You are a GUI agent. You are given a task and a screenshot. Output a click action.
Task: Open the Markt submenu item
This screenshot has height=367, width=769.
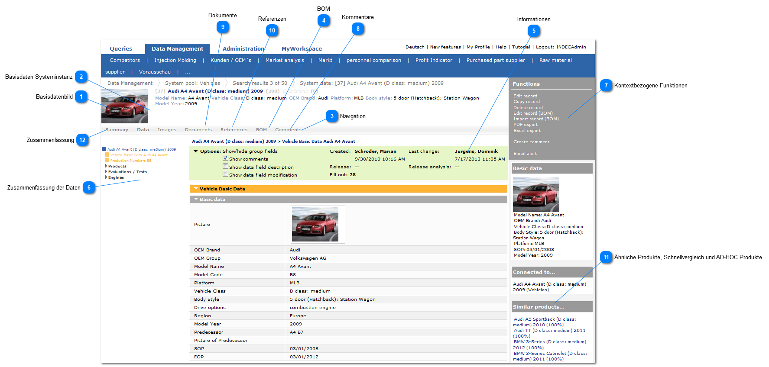click(x=325, y=60)
